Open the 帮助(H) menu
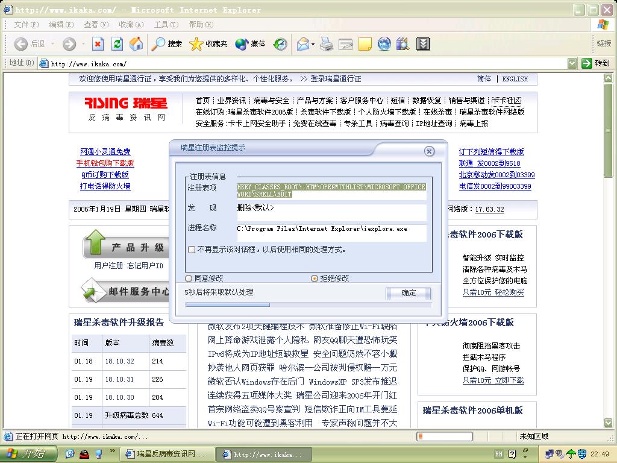 coord(201,25)
